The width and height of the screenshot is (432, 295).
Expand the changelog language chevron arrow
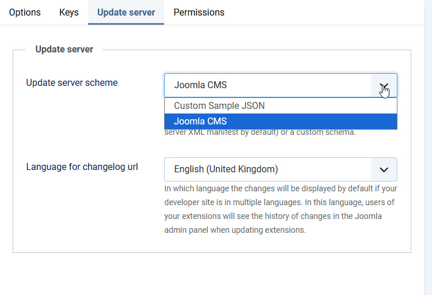pos(384,169)
